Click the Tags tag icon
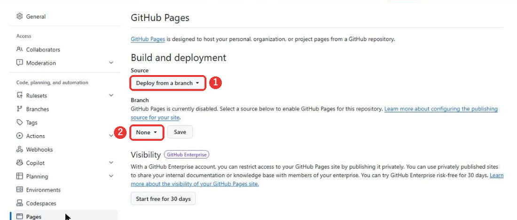 click(19, 122)
